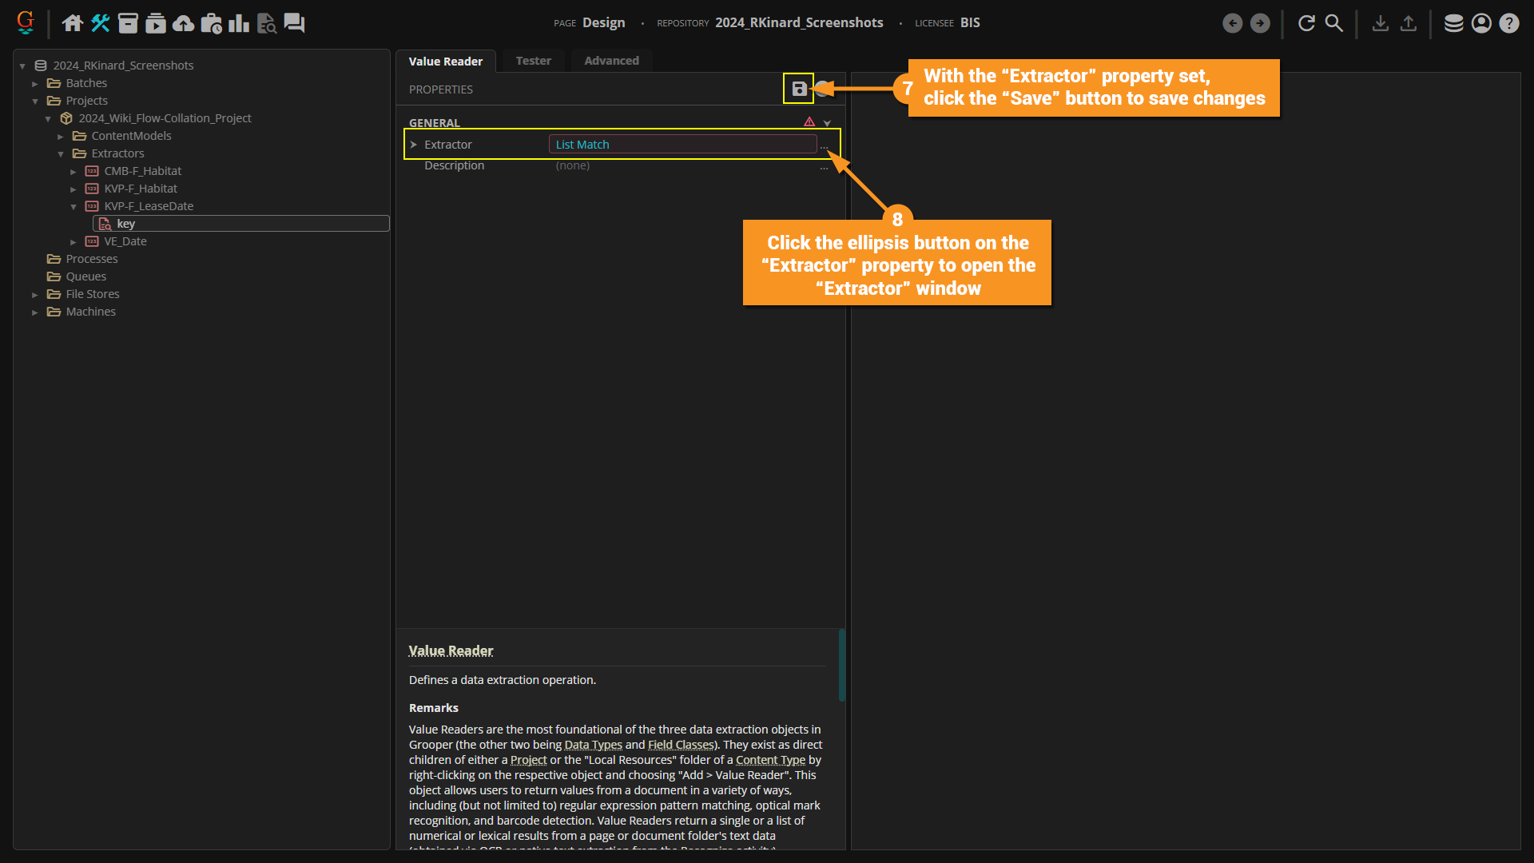Viewport: 1534px width, 863px height.
Task: Click the Save button in Properties
Action: click(x=799, y=89)
